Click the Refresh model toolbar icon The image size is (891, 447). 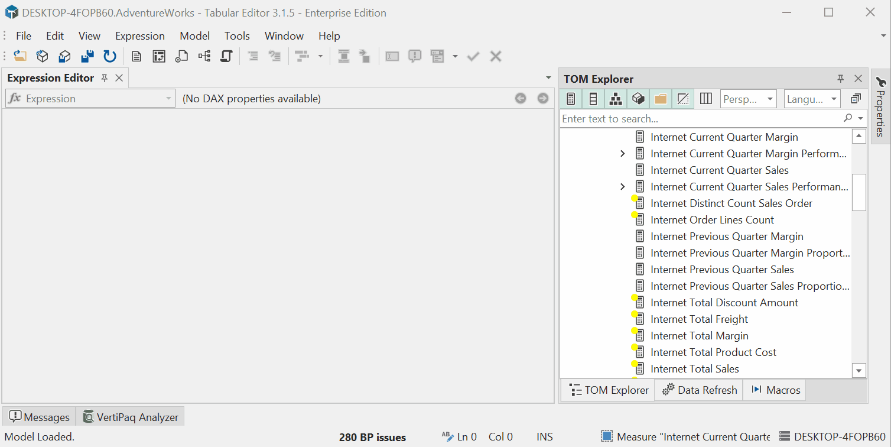pyautogui.click(x=110, y=56)
